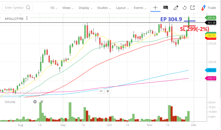Image resolution: width=221 pixels, height=130 pixels.
Task: Click the Volume panel label
Action: tap(10, 102)
